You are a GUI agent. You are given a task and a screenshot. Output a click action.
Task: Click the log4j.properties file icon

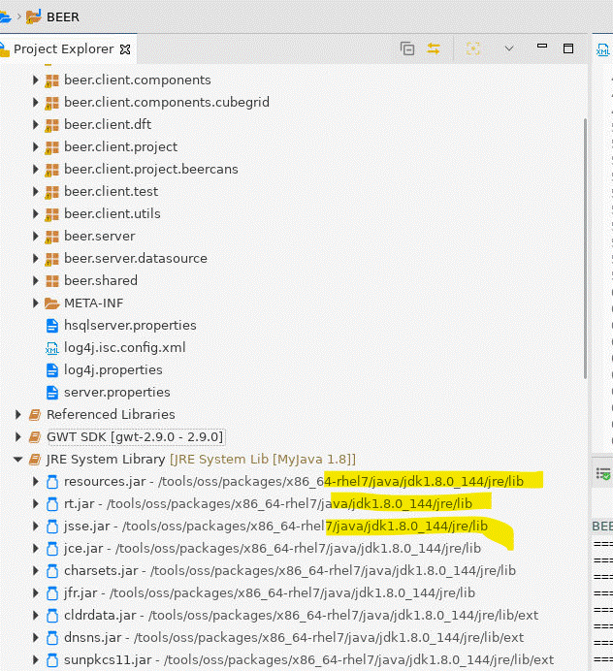pos(51,370)
